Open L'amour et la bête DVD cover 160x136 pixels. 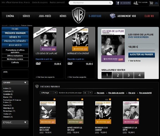[131, 112]
